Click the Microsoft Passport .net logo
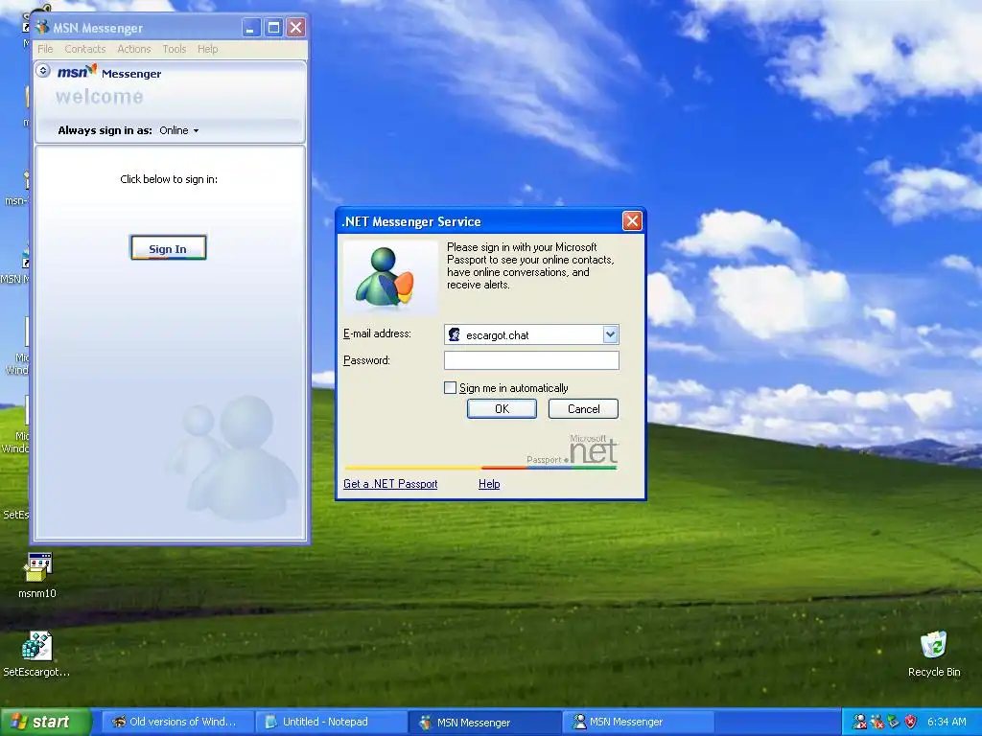The image size is (982, 736). pos(572,450)
